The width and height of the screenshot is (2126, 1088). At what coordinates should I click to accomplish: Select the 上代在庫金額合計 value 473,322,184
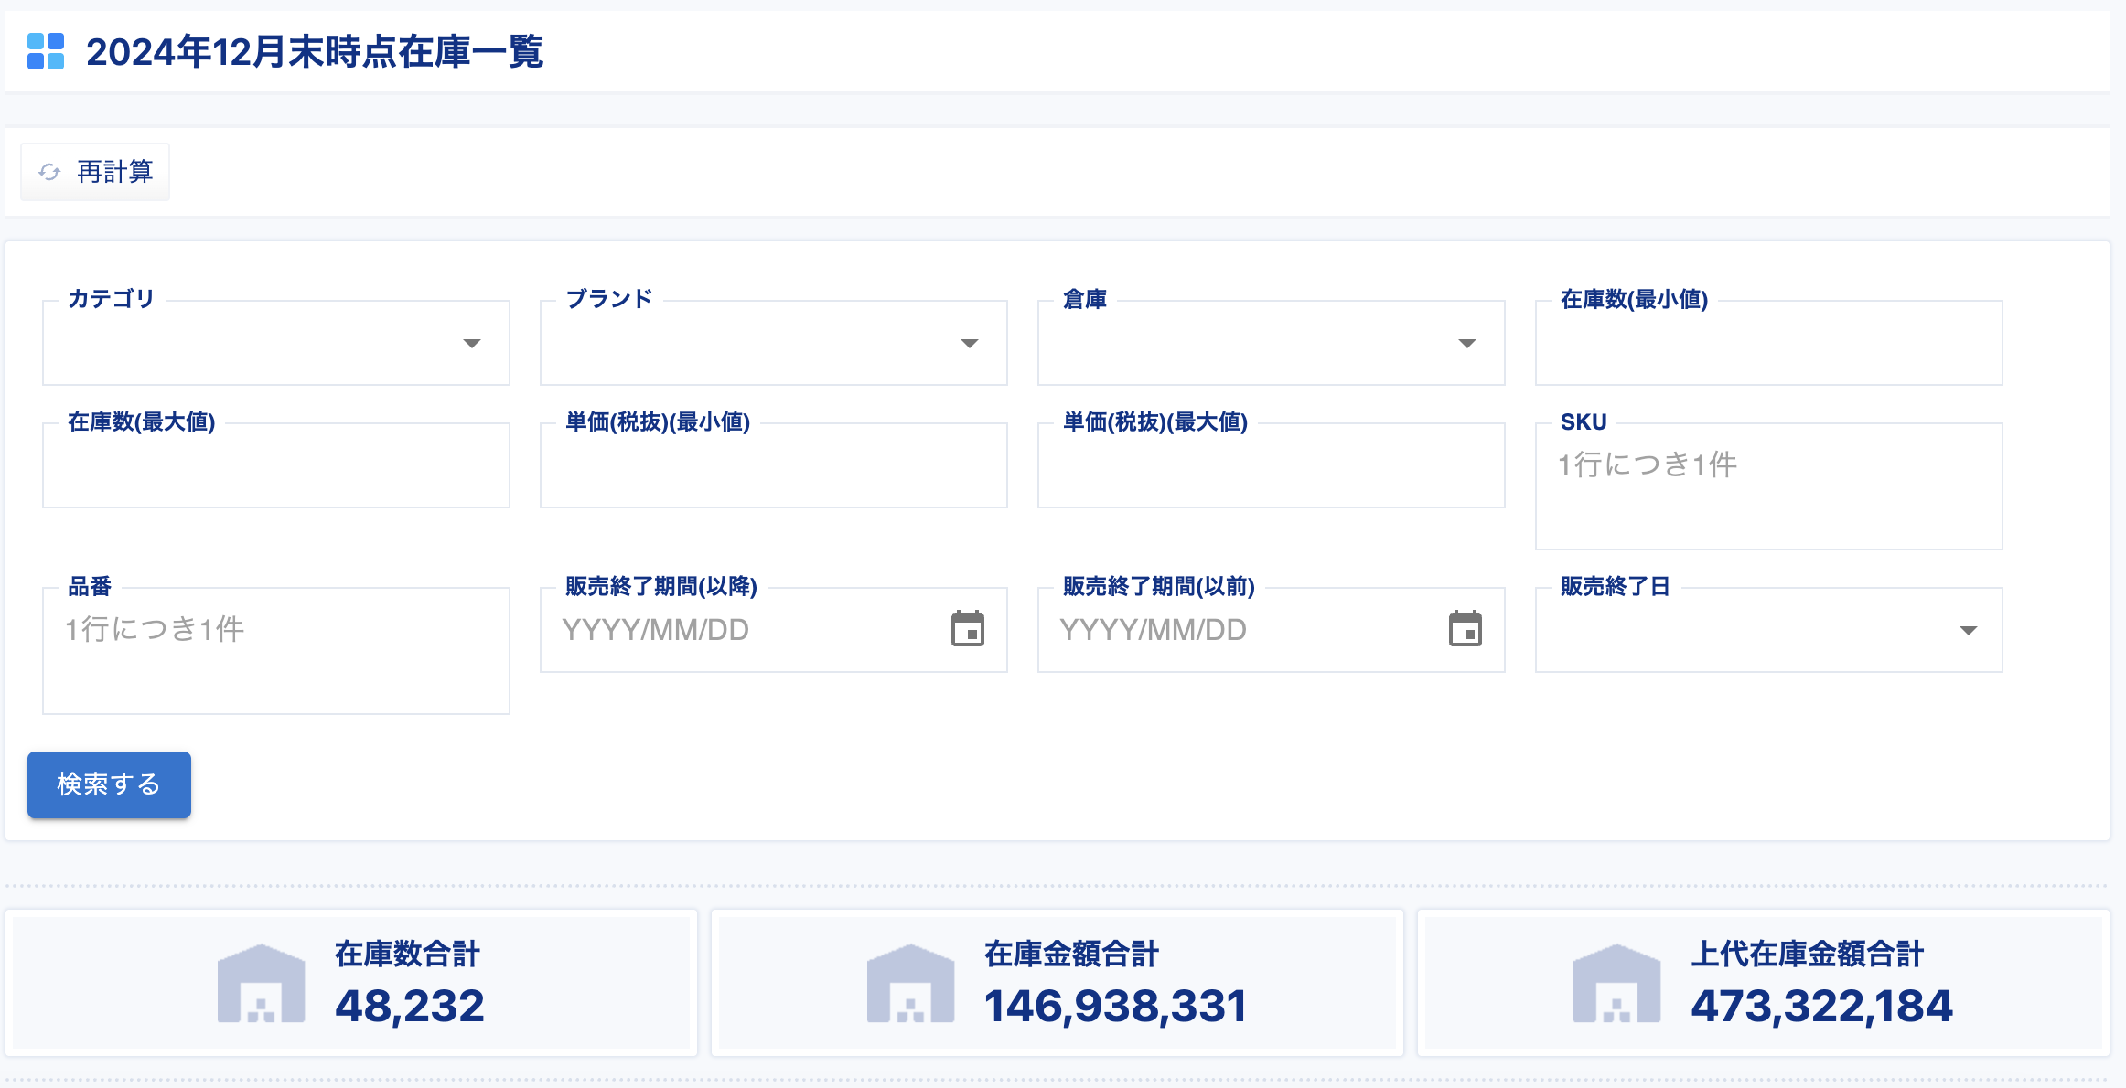pyautogui.click(x=1821, y=1006)
